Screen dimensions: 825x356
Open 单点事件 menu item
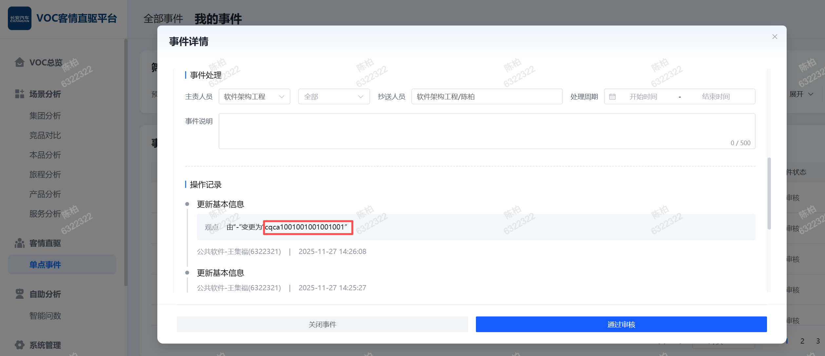pos(45,264)
